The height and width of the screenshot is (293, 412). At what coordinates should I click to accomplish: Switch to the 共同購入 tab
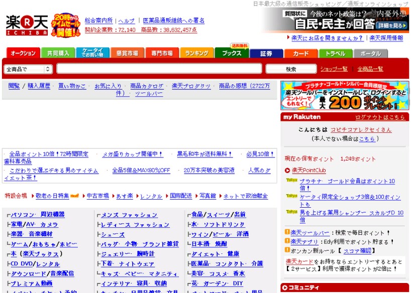[x=58, y=53]
